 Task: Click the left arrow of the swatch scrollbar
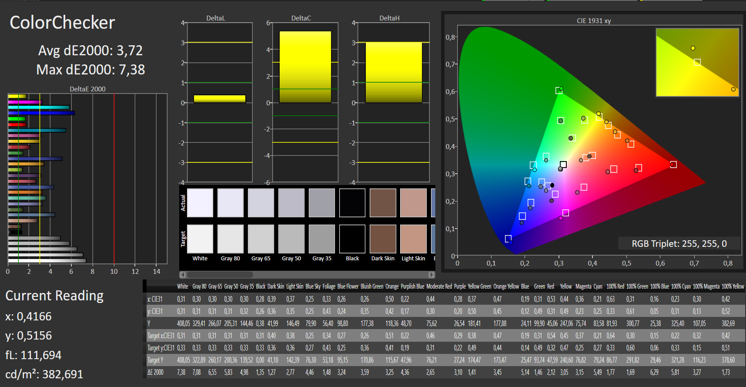(183, 275)
